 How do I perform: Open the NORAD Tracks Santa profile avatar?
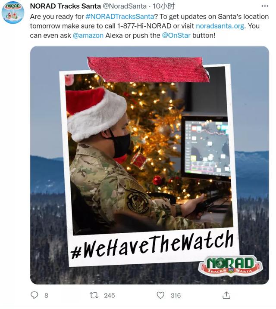point(13,12)
